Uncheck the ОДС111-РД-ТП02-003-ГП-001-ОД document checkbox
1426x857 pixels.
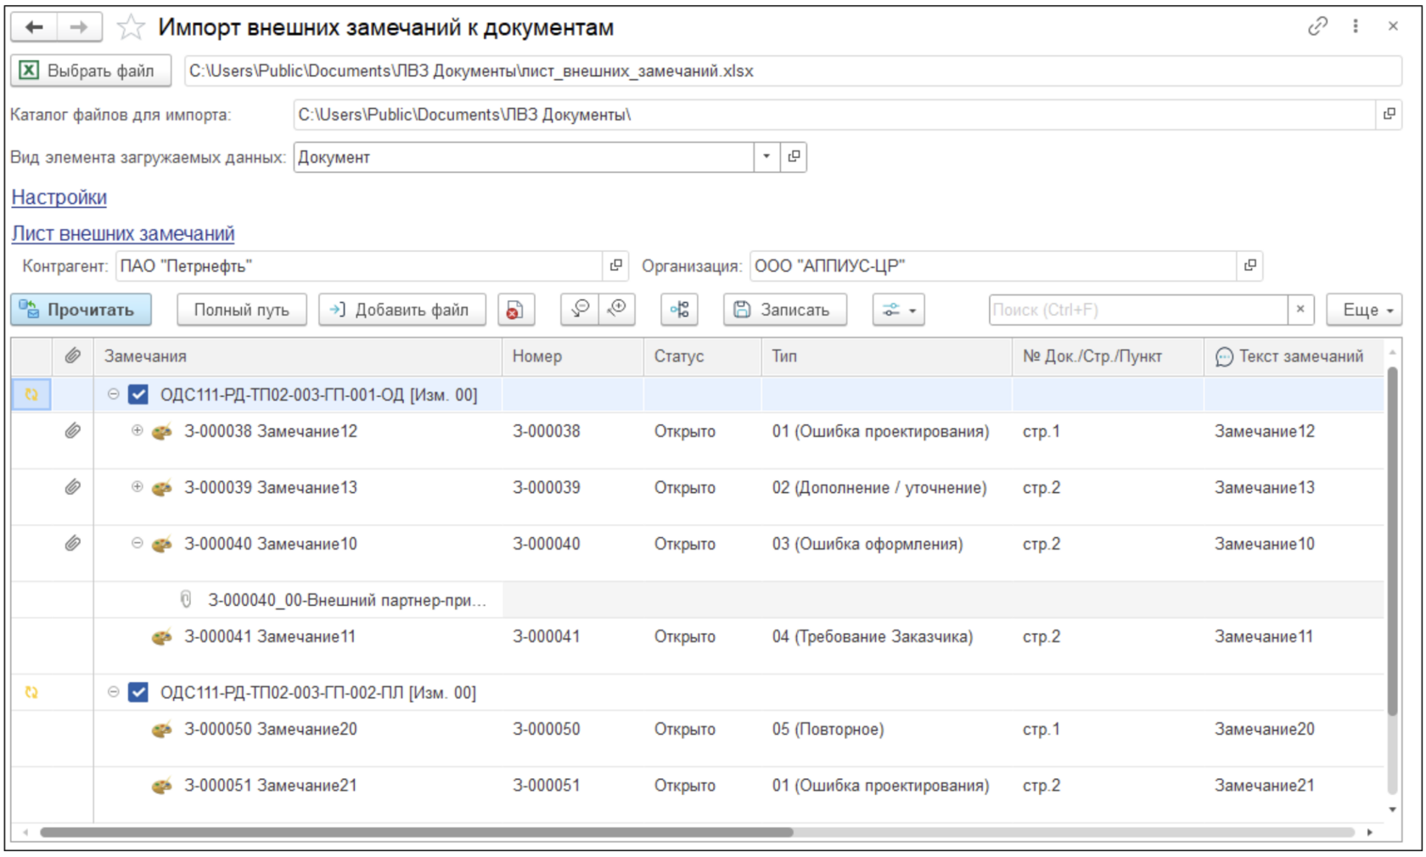click(138, 395)
